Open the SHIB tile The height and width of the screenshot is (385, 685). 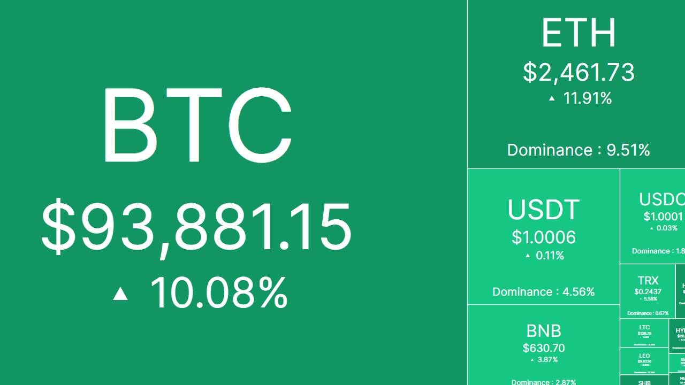(644, 380)
